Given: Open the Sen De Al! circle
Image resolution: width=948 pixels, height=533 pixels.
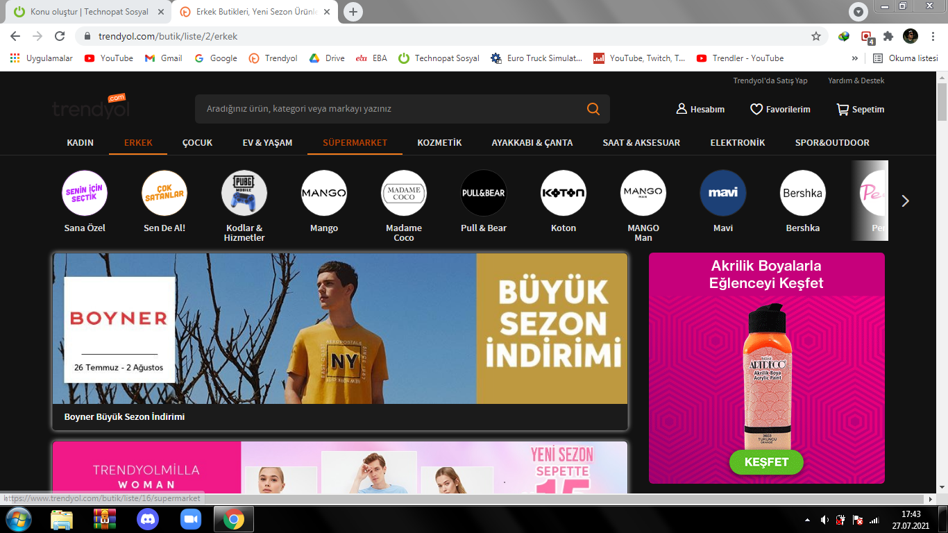Looking at the screenshot, I should click(164, 193).
